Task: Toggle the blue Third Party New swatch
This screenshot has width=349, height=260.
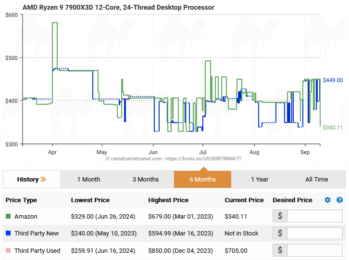Action: click(8, 234)
